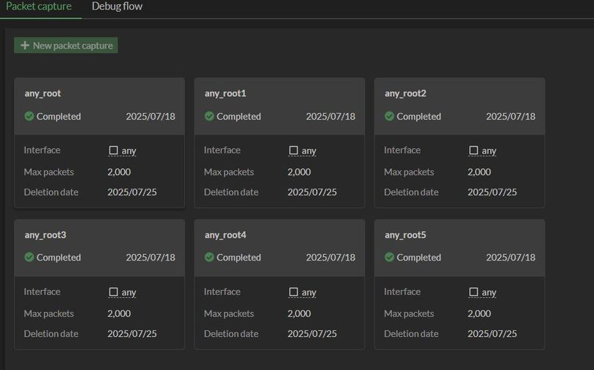Screen dimensions: 594x370
Task: Click the green completed checkmark on any_root
Action: [29, 116]
